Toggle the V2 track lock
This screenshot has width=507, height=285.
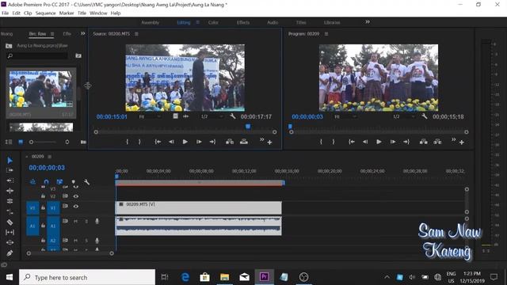pos(43,196)
